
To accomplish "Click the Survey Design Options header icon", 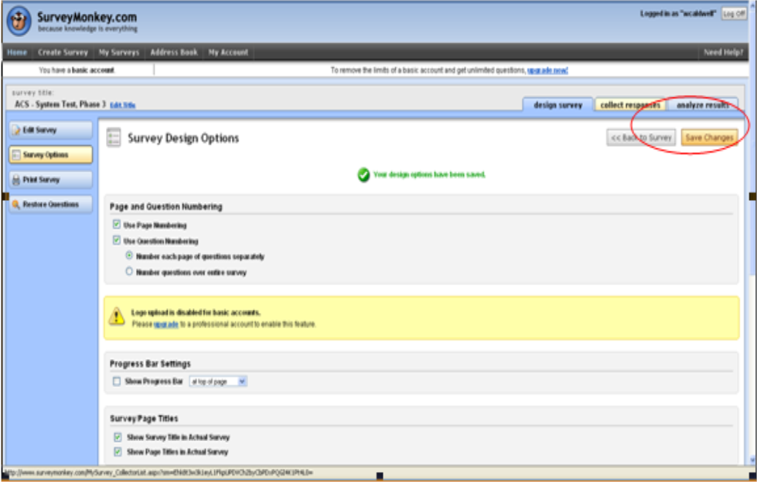I will pos(114,137).
